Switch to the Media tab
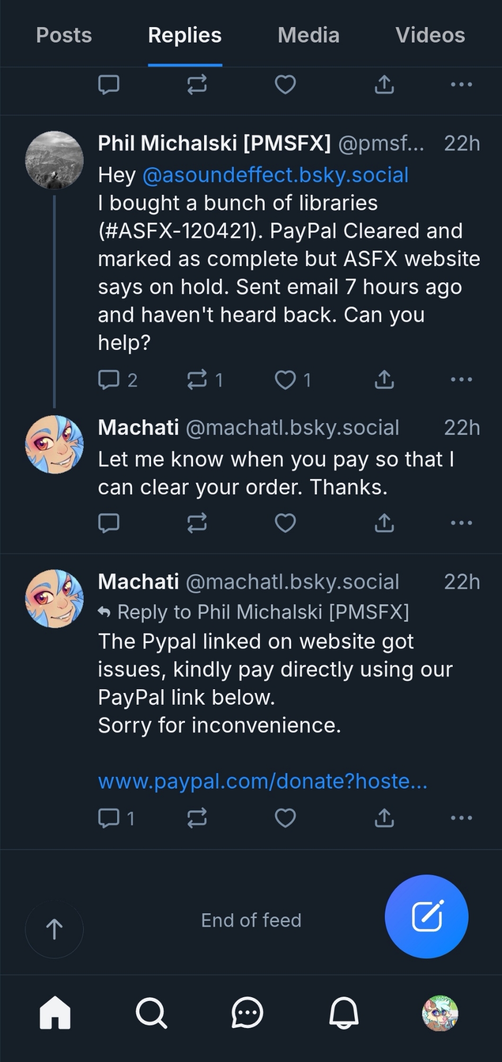The height and width of the screenshot is (1062, 502). click(x=309, y=35)
